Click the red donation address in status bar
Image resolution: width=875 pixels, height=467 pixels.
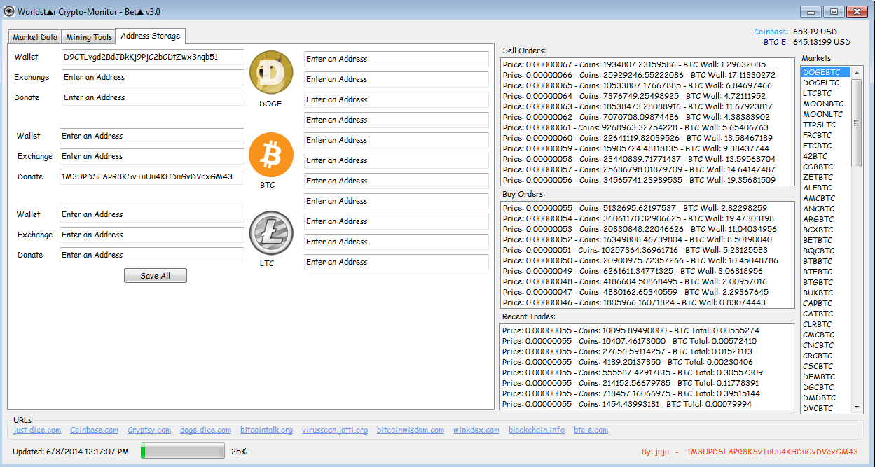click(x=773, y=452)
